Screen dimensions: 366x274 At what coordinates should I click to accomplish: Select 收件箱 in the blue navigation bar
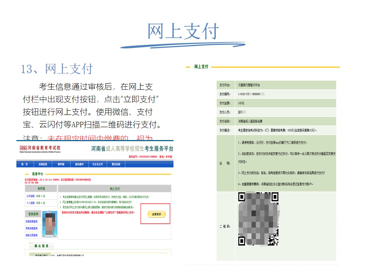pyautogui.click(x=61, y=164)
